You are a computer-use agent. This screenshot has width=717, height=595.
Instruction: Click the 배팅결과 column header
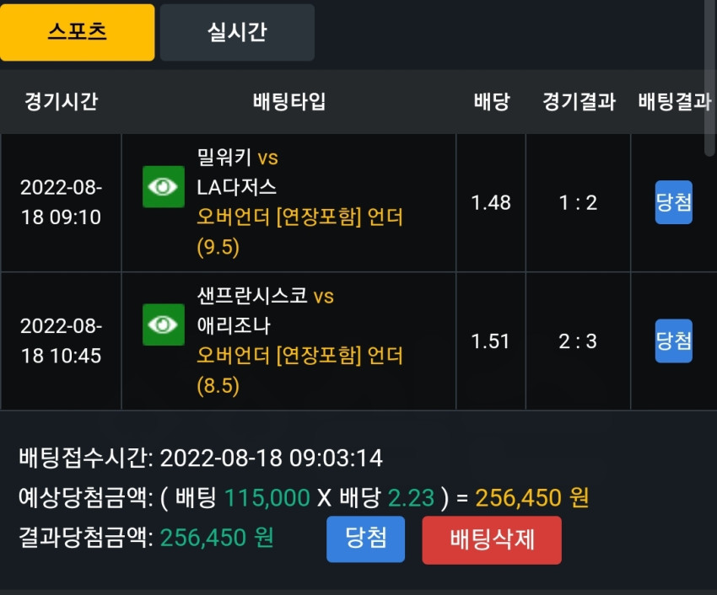click(x=675, y=101)
